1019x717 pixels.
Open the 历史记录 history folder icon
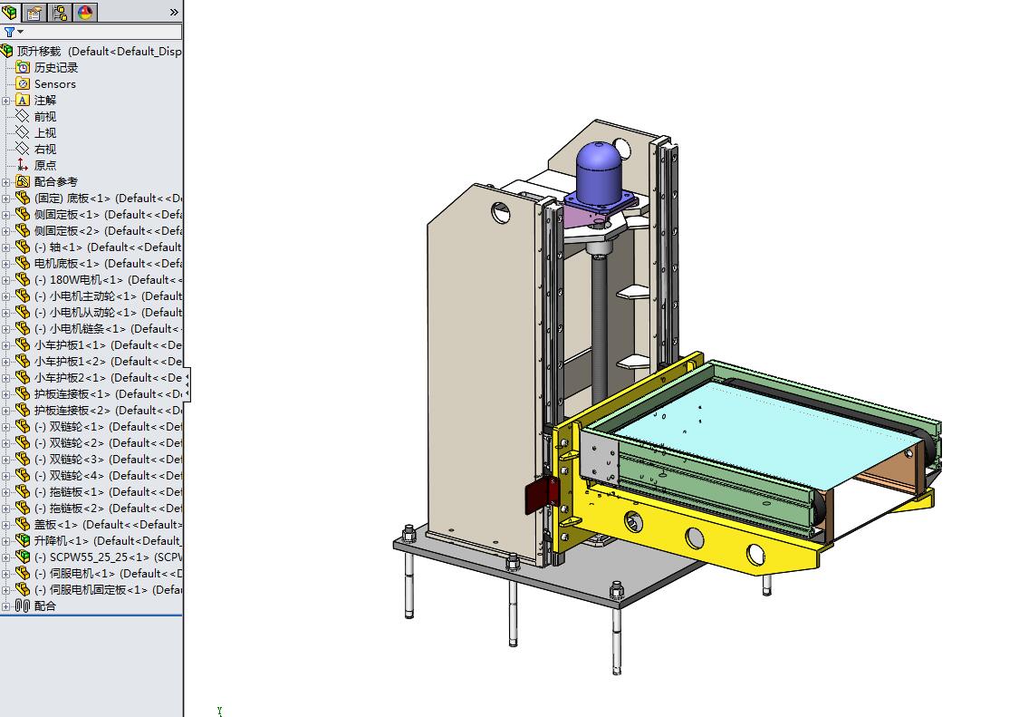pyautogui.click(x=23, y=67)
